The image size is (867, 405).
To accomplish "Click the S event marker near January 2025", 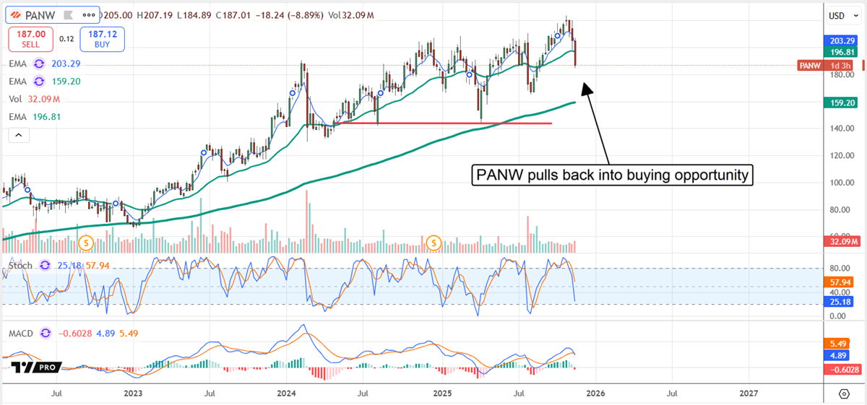I will click(x=434, y=242).
